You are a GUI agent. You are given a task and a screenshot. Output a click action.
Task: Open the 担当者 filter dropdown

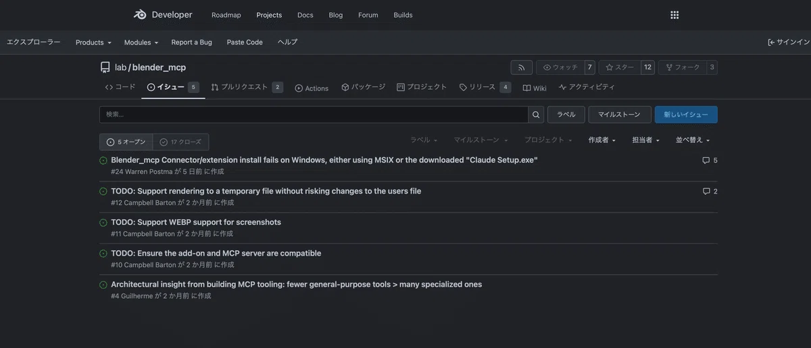pyautogui.click(x=645, y=140)
